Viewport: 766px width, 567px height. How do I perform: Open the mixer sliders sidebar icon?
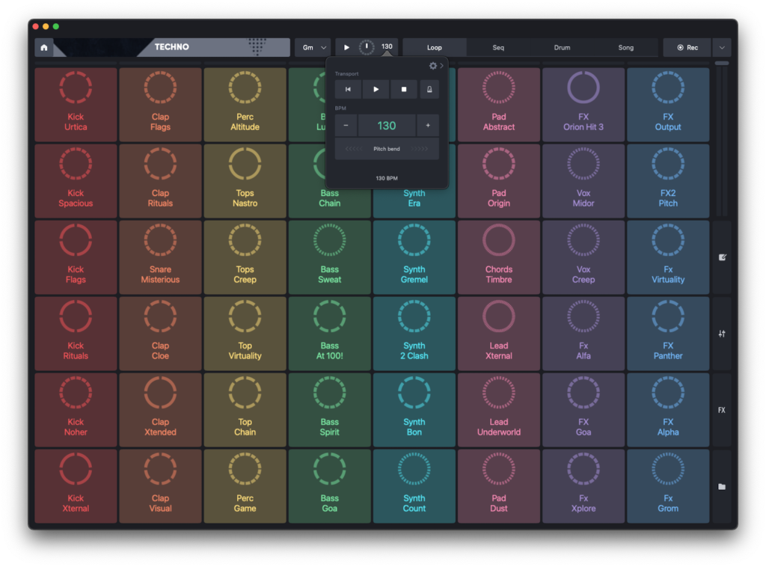tap(722, 334)
